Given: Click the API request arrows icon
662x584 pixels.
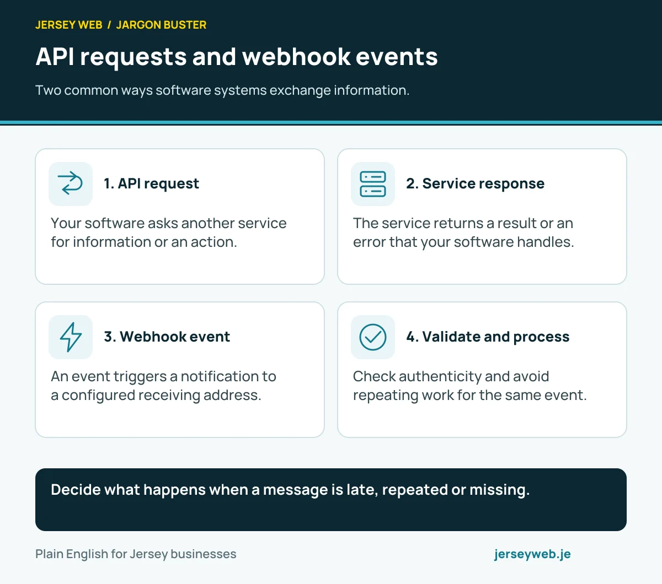Looking at the screenshot, I should click(71, 183).
